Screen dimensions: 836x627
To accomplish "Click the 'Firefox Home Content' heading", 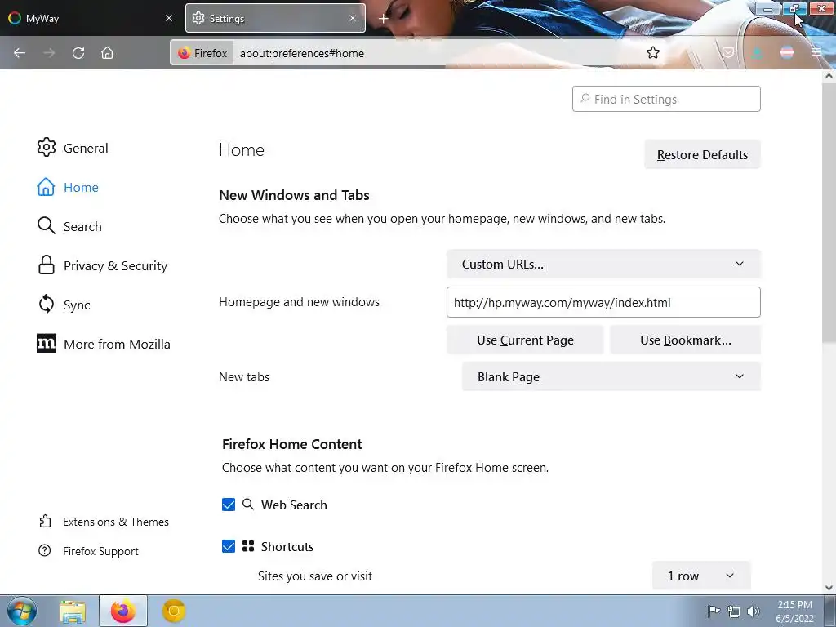I will 291,444.
